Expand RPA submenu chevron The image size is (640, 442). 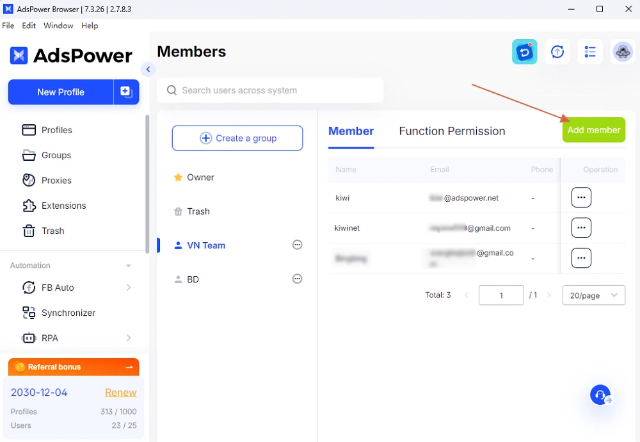(129, 338)
